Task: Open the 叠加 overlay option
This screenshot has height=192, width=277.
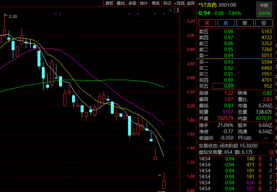Action: [121, 3]
